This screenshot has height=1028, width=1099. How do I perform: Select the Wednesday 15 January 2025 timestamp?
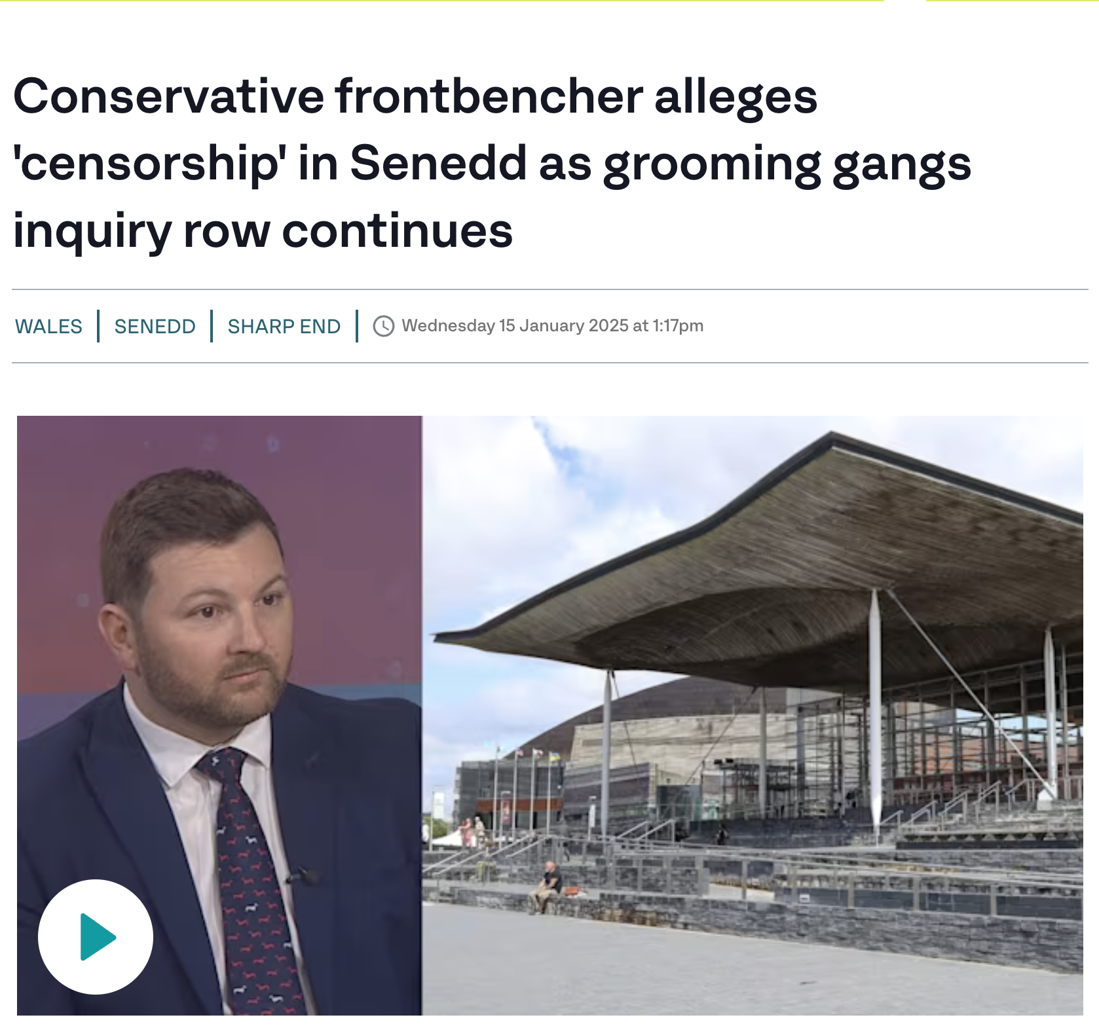click(x=552, y=325)
